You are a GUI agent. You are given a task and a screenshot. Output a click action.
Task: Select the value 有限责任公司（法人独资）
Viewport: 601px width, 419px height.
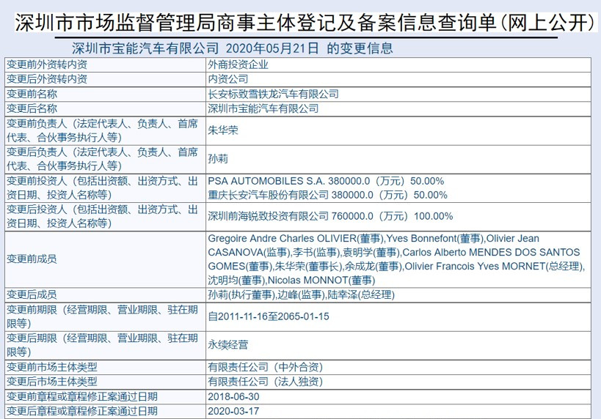click(265, 382)
